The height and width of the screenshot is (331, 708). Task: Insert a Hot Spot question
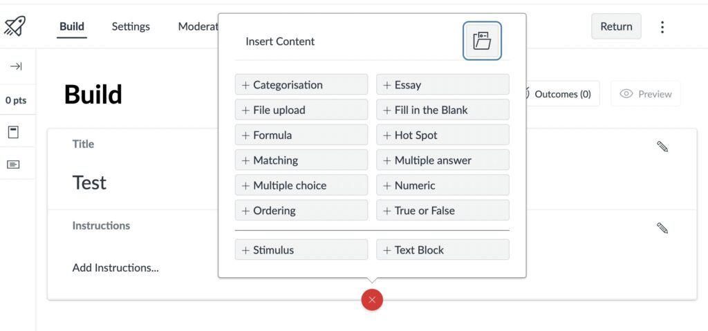click(442, 135)
